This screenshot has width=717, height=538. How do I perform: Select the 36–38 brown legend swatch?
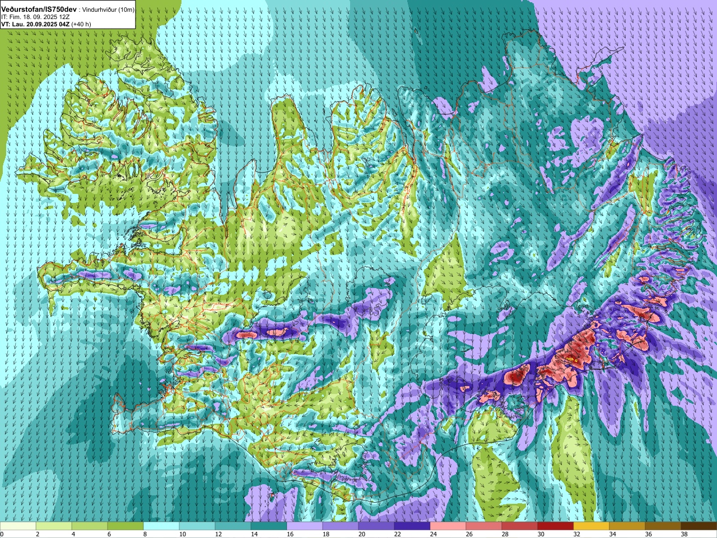click(x=663, y=526)
